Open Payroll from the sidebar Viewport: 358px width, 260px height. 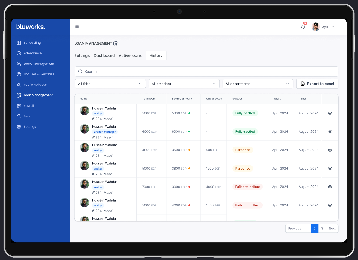click(x=29, y=106)
